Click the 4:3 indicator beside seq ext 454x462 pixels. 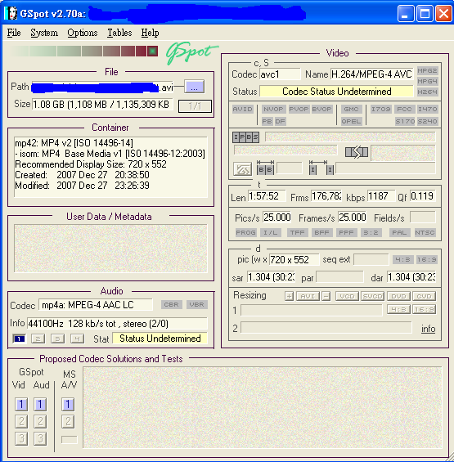coord(402,259)
